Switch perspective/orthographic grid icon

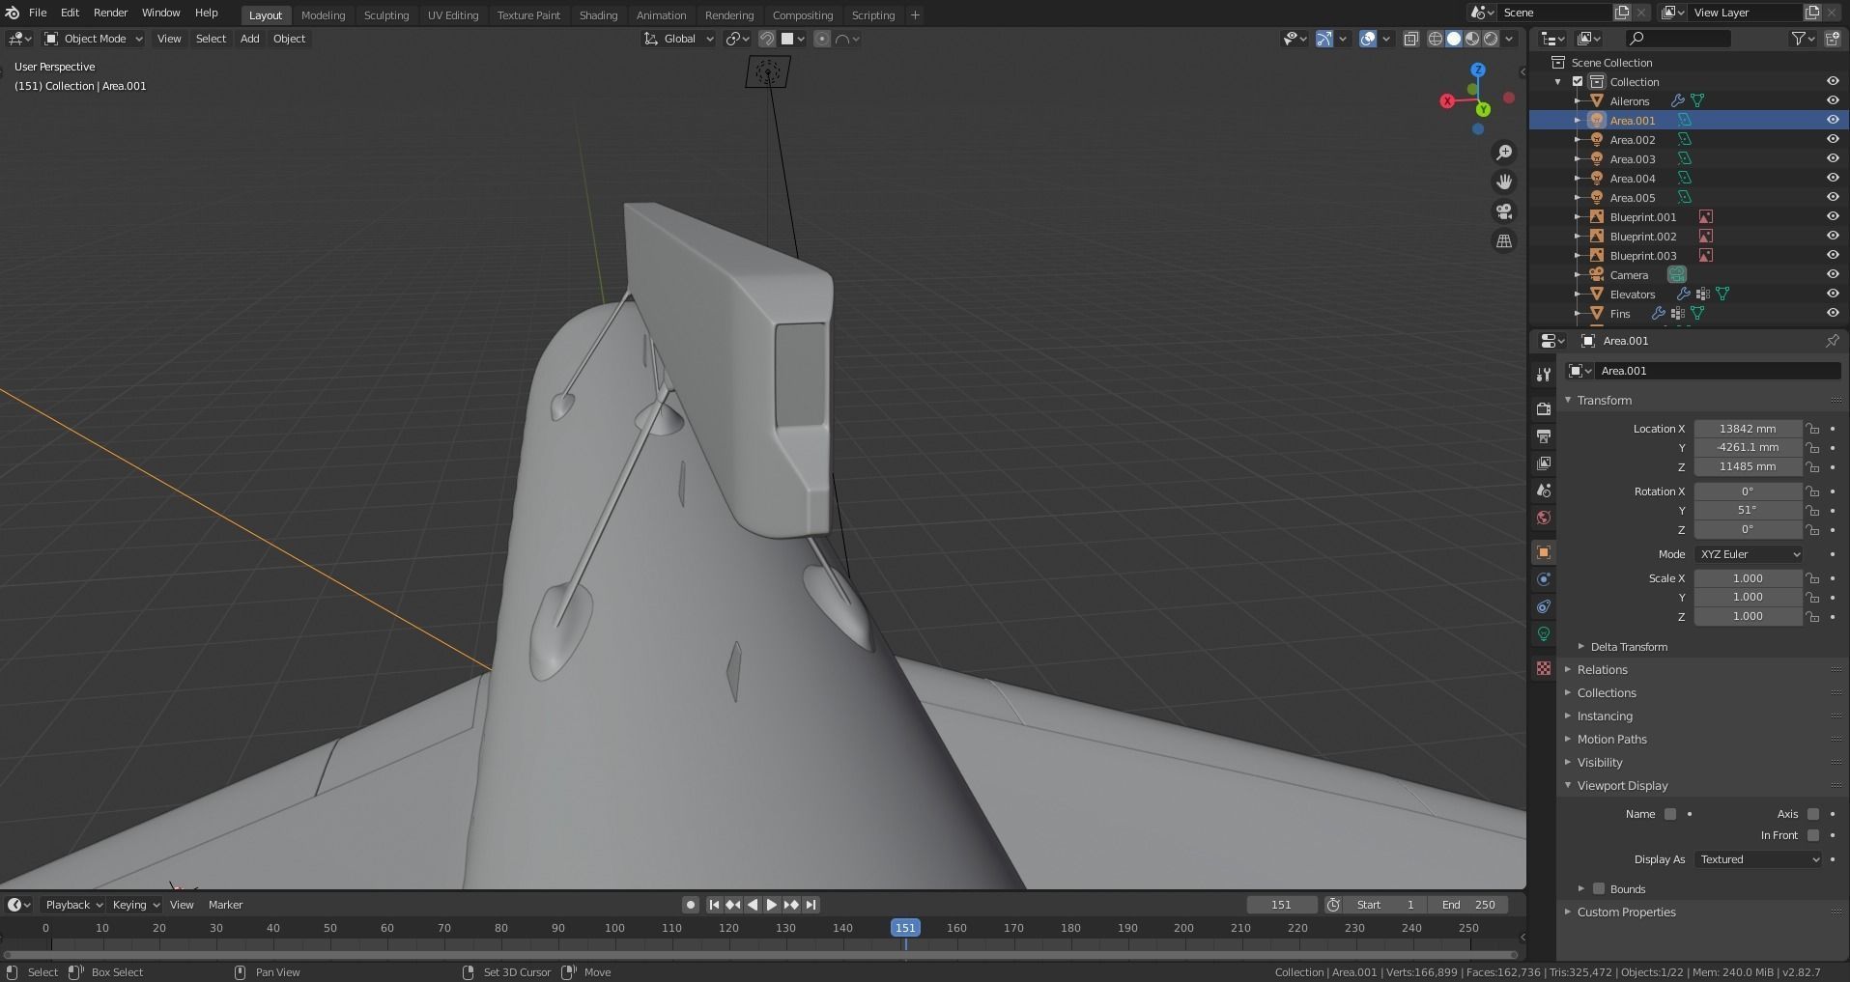(1504, 241)
